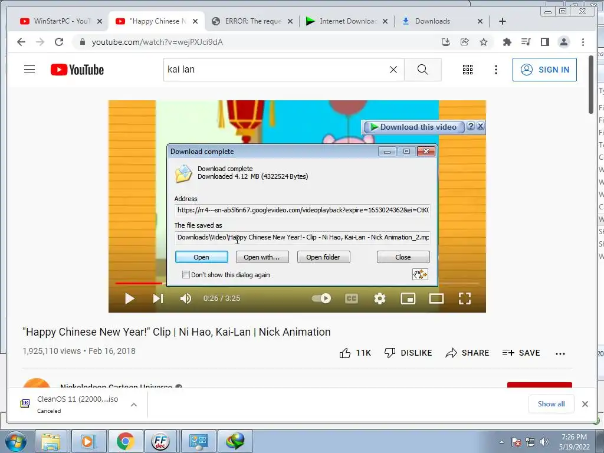604x453 pixels.
Task: Close the Happy Chinese New Year tab
Action: point(195,21)
